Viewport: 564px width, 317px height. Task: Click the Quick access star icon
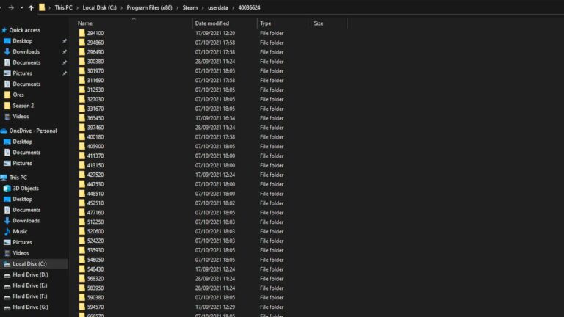4,30
